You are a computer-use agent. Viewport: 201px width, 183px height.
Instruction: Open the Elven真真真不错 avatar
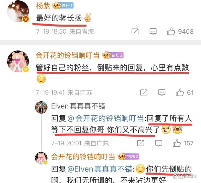click(x=41, y=107)
